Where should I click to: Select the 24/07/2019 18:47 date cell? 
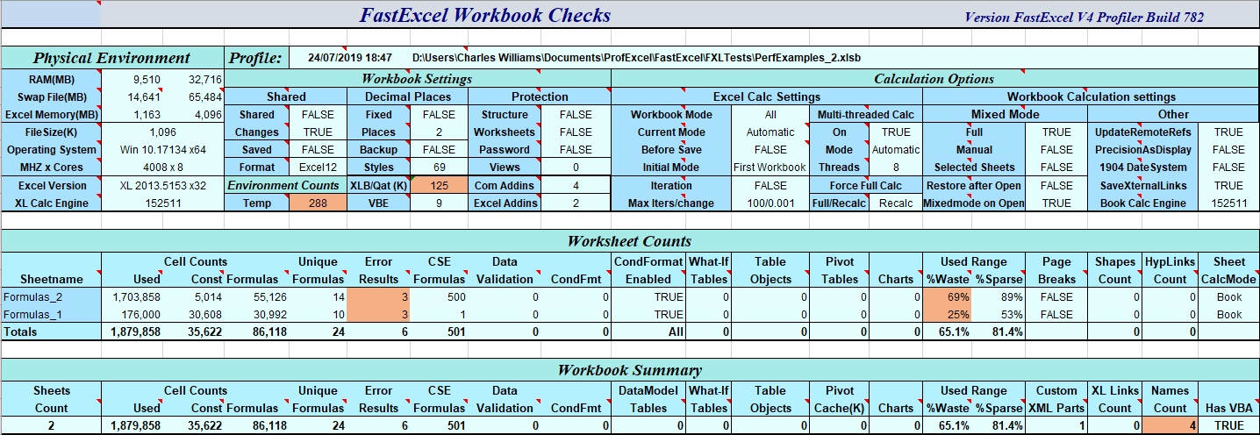click(350, 58)
